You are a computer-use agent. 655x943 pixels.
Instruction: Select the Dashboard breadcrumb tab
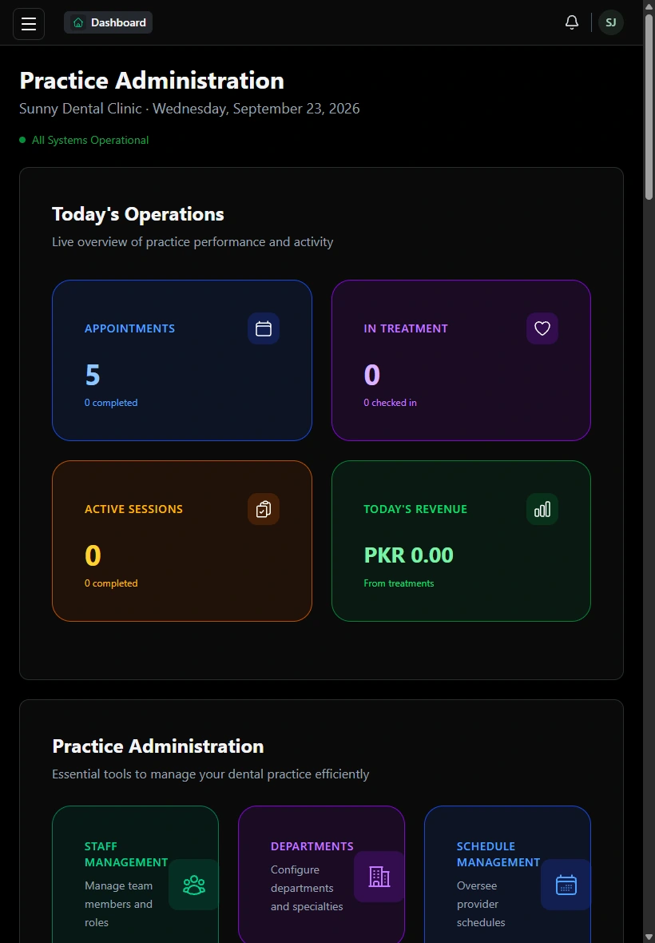[x=108, y=23]
